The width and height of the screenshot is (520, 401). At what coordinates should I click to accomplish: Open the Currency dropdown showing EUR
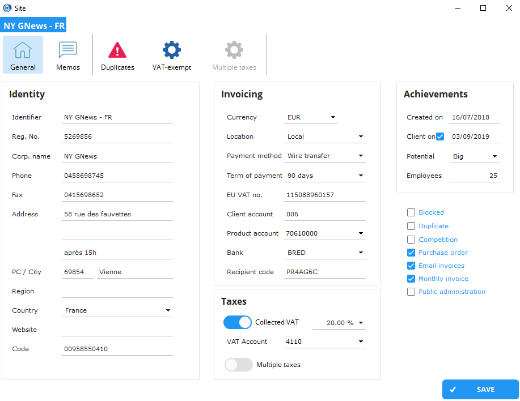pyautogui.click(x=334, y=117)
